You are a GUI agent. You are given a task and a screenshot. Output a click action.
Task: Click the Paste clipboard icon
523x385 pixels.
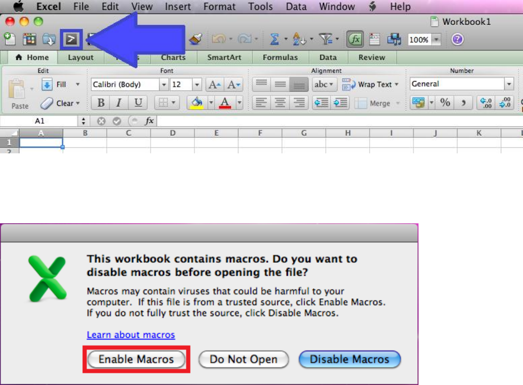16,89
